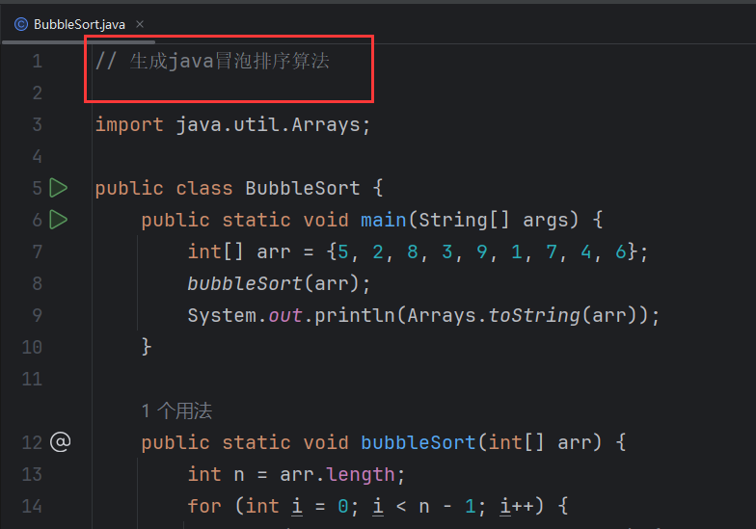Viewport: 756px width, 529px height.
Task: Click the bubbleSort method declaration name line 12
Action: click(x=418, y=442)
